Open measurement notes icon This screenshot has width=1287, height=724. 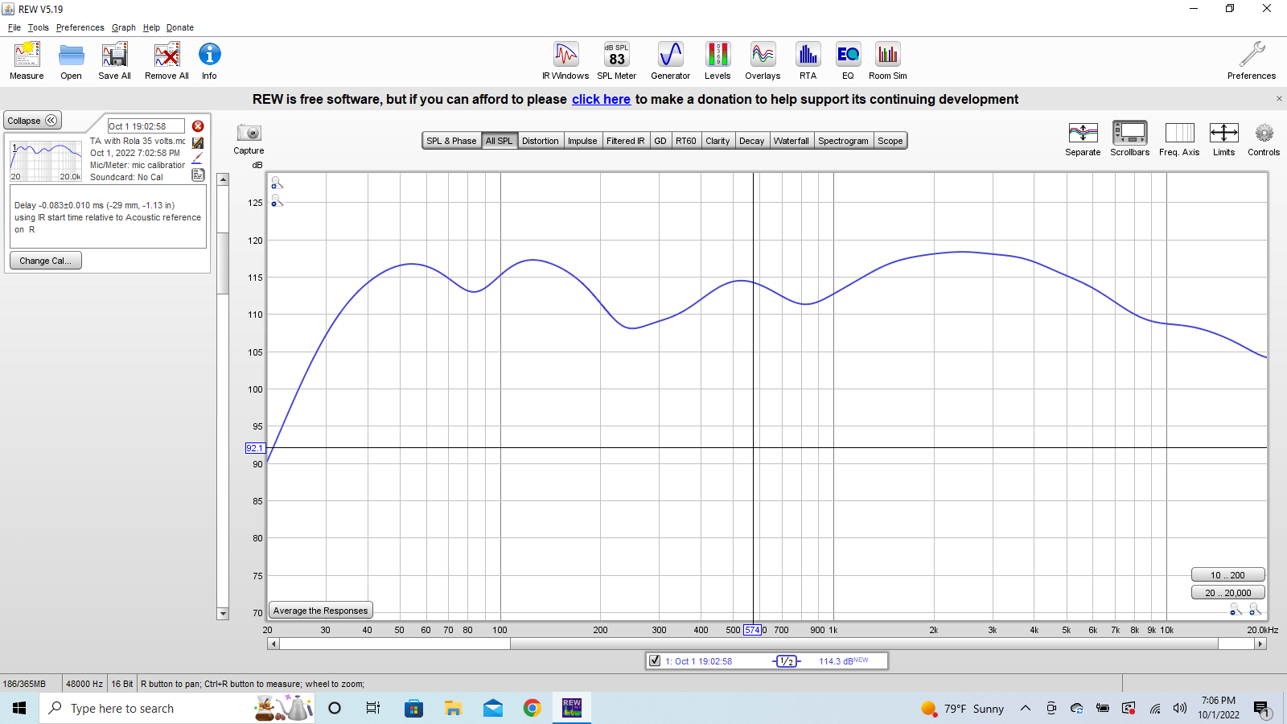198,175
